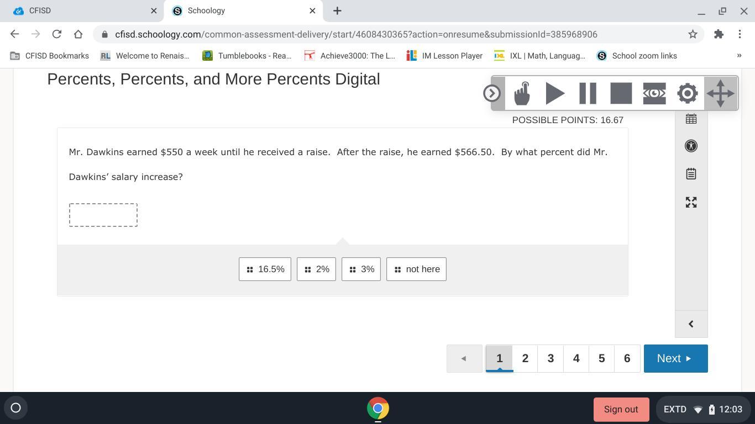Select the 3% answer choice

(361, 269)
